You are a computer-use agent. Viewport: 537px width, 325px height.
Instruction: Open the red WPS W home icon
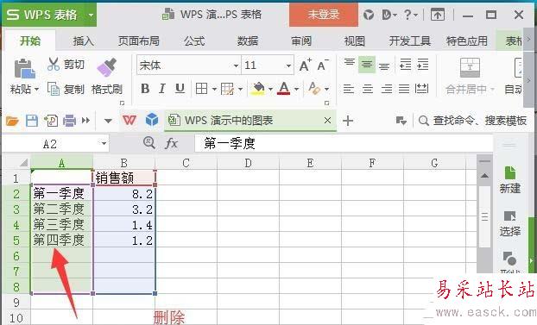point(130,121)
